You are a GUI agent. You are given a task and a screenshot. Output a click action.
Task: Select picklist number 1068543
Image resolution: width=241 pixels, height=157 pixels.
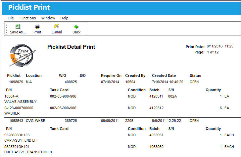(x=16, y=121)
